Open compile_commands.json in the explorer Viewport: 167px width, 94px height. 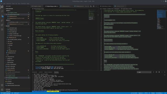14,72
